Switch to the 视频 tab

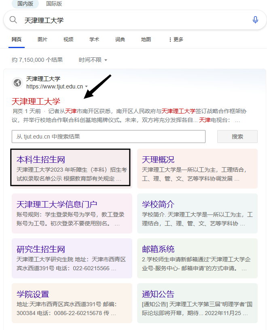point(68,39)
